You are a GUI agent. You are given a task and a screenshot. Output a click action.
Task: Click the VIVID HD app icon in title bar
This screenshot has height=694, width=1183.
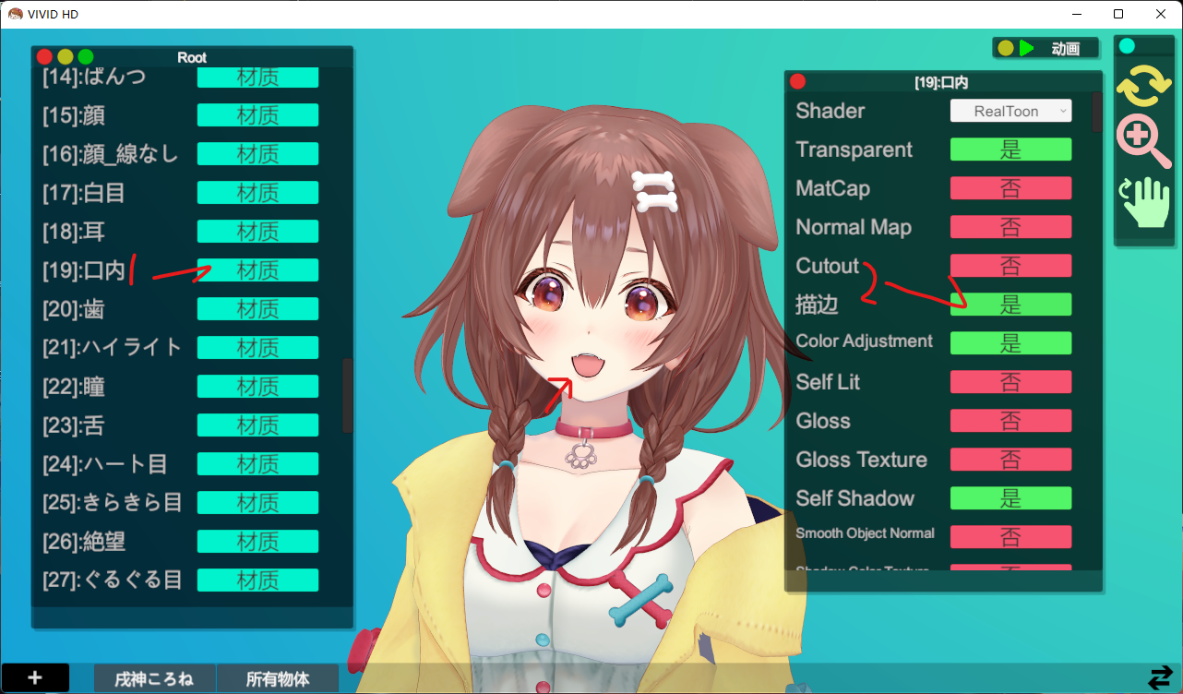[x=15, y=14]
